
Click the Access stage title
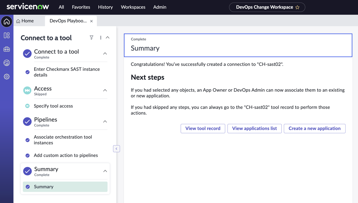pos(43,88)
